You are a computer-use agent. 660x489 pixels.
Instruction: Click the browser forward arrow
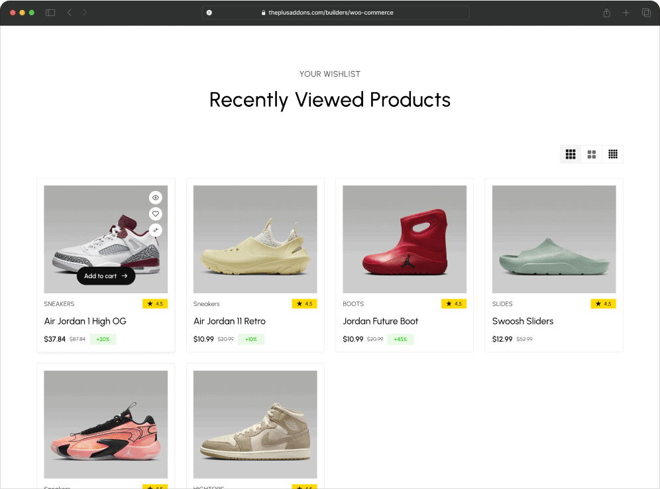(x=85, y=13)
